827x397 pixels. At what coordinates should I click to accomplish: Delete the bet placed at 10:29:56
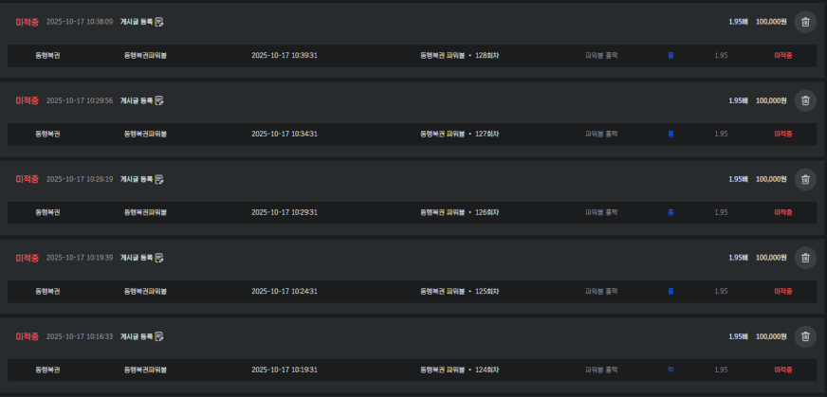805,100
